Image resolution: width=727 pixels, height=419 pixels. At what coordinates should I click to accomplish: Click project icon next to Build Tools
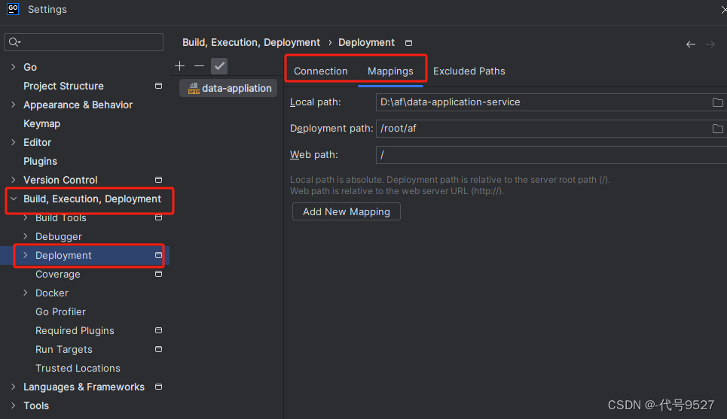[x=158, y=217]
